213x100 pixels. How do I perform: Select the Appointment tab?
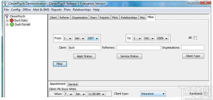57,84
